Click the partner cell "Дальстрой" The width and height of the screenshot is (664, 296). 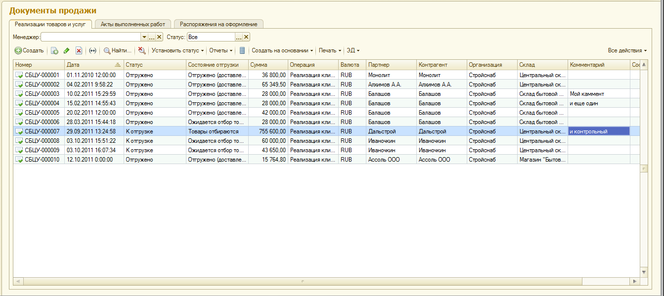391,131
